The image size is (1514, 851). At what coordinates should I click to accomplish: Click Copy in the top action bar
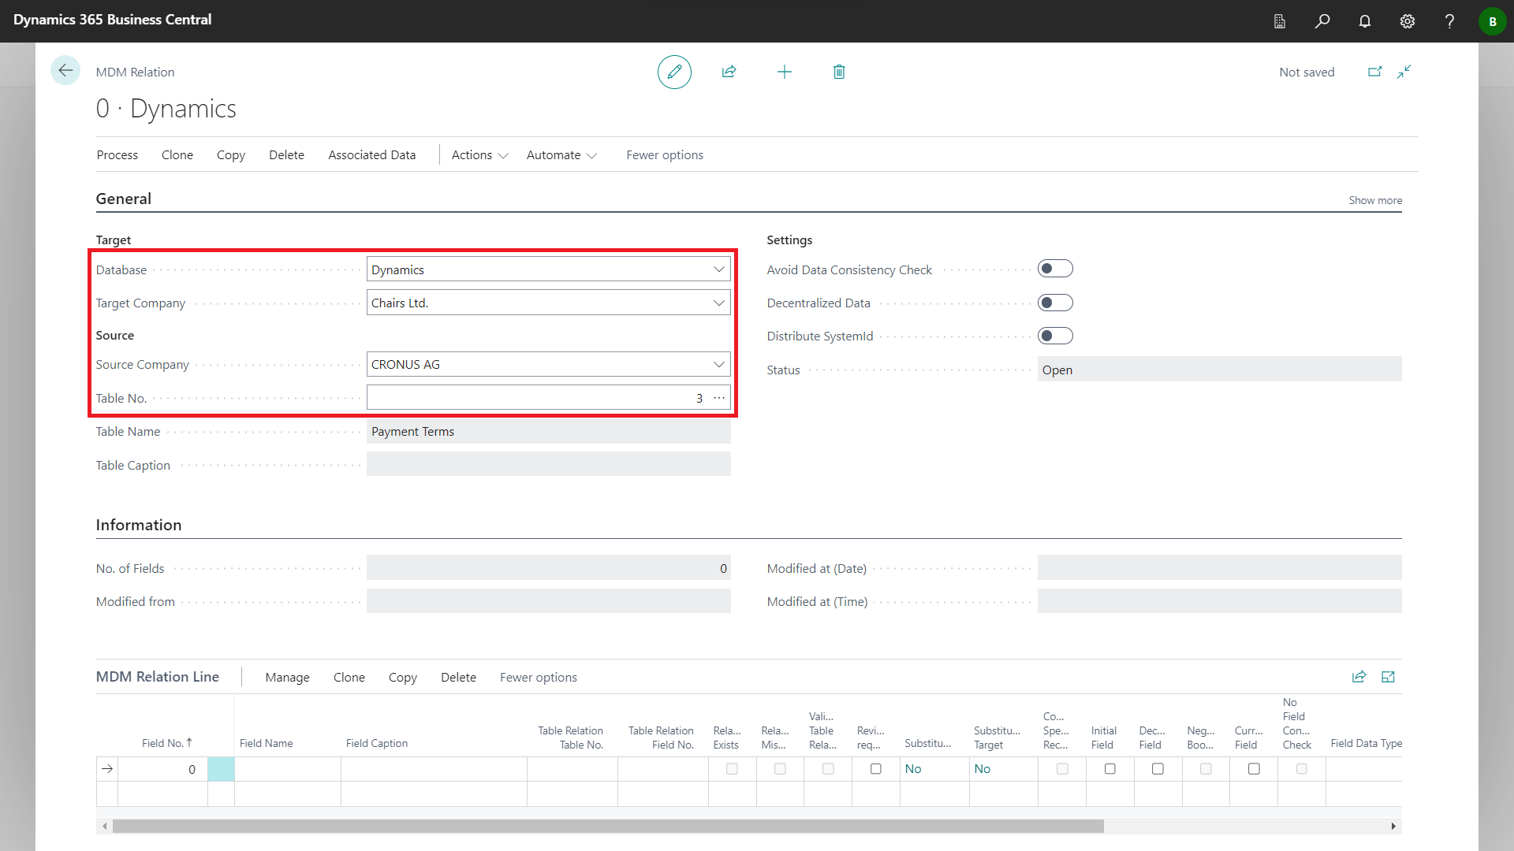(x=231, y=155)
